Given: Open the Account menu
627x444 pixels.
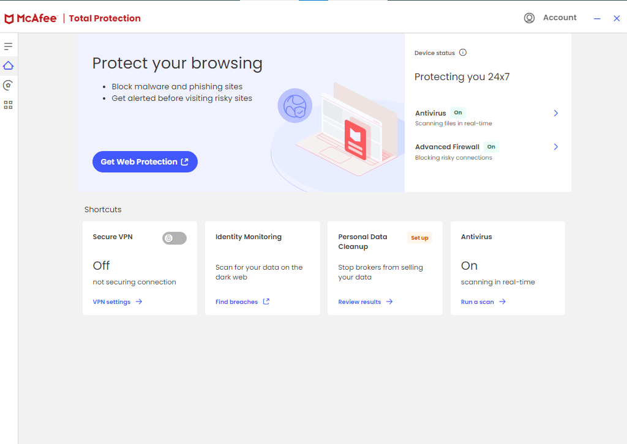Looking at the screenshot, I should coord(560,18).
